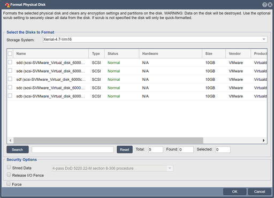Click the Normal status in sdd row
This screenshot has width=274, height=198.
tap(113, 63)
